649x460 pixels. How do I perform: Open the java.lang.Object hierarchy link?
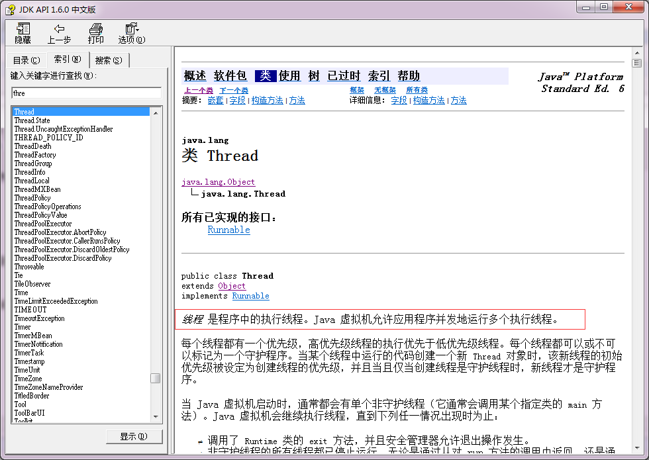pos(218,182)
